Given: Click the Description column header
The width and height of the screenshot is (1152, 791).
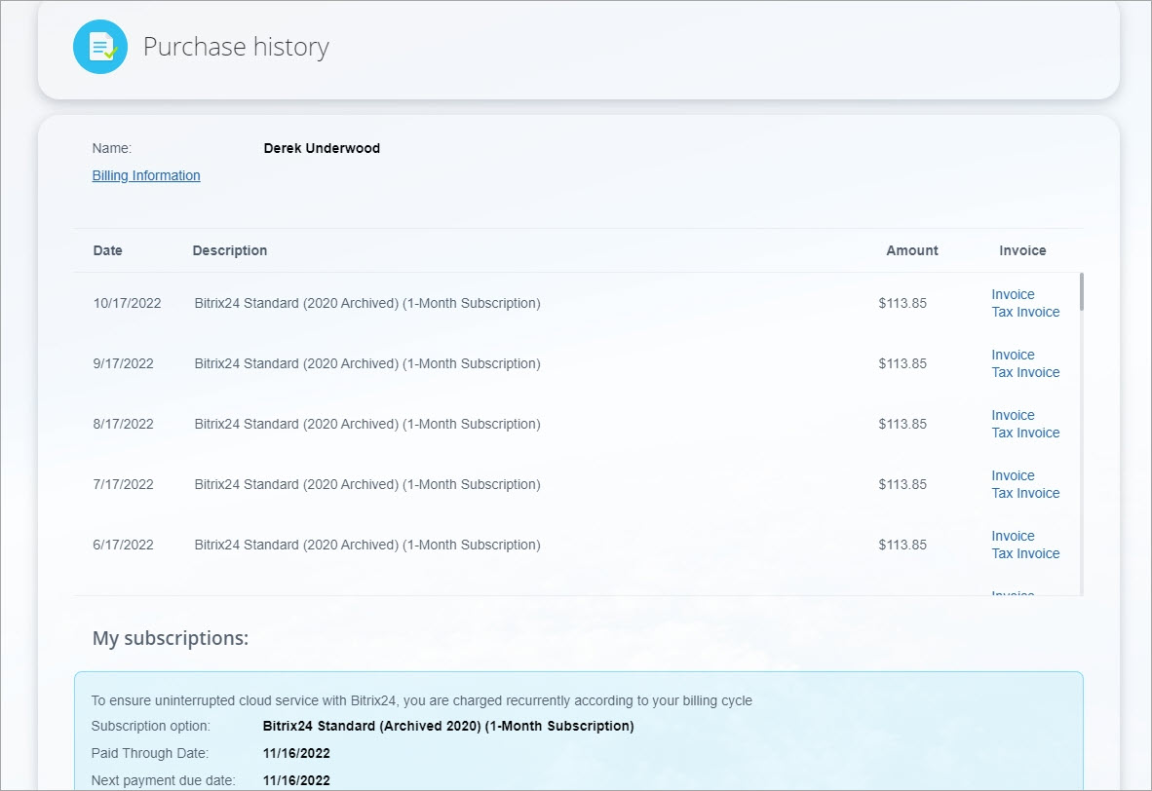Looking at the screenshot, I should tap(230, 250).
